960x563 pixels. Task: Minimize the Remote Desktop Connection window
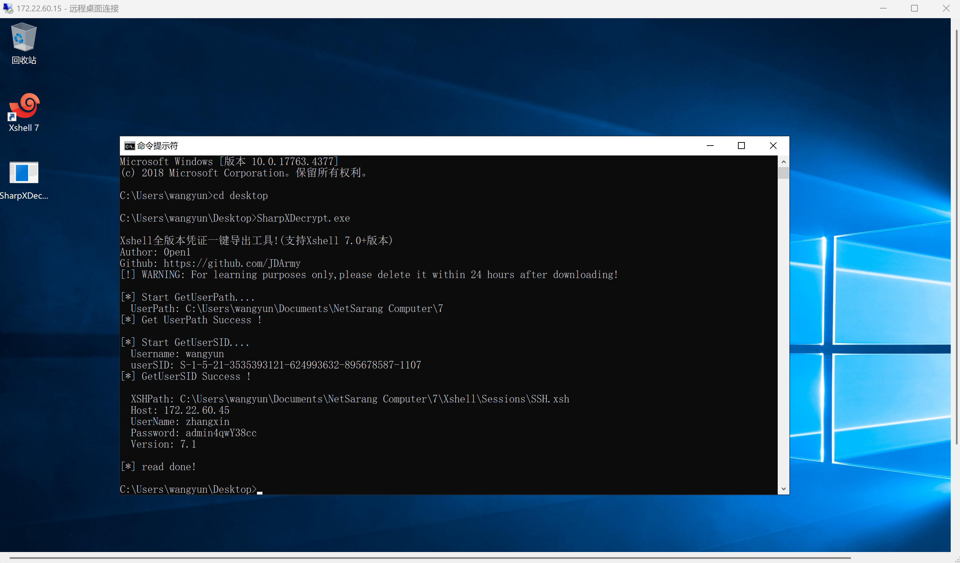(x=883, y=8)
